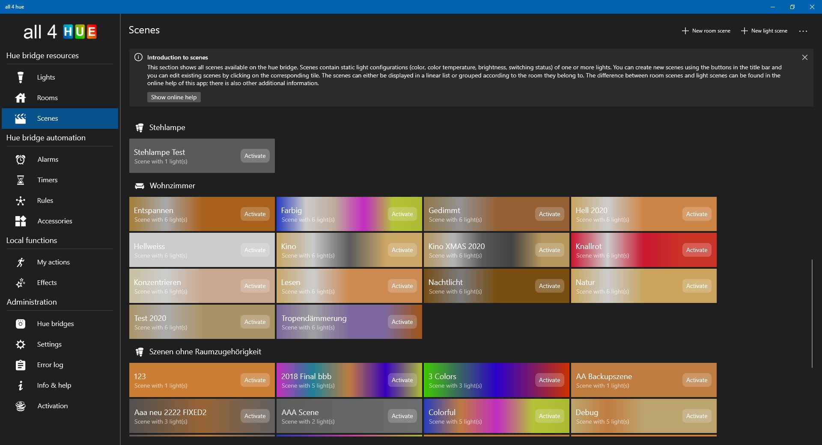Open the Lights section

pos(46,77)
